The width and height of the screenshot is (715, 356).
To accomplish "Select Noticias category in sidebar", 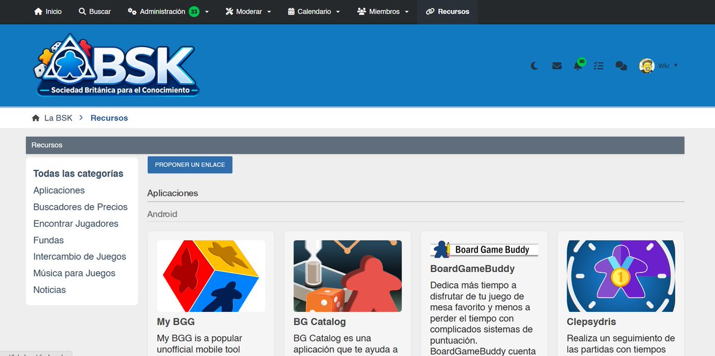I will point(49,290).
